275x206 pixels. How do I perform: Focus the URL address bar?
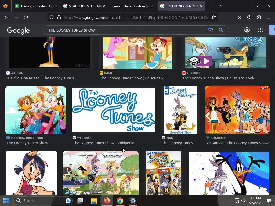pyautogui.click(x=136, y=17)
